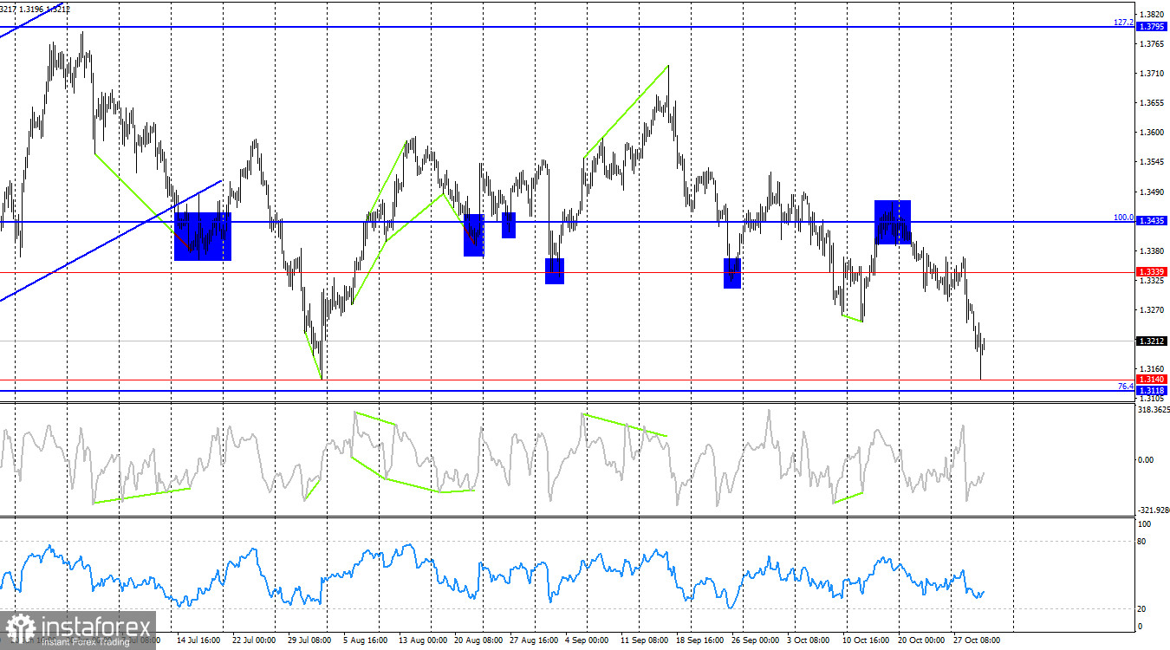Screen dimensions: 1170x650
Task: Click the 76.4 Fibonacci level label
Action: [x=1125, y=387]
